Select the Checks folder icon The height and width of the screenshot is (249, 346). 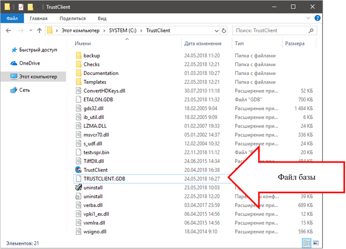pyautogui.click(x=79, y=64)
